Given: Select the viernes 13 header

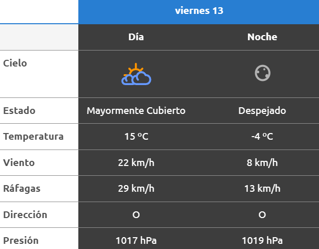Looking at the screenshot, I should pyautogui.click(x=198, y=11).
